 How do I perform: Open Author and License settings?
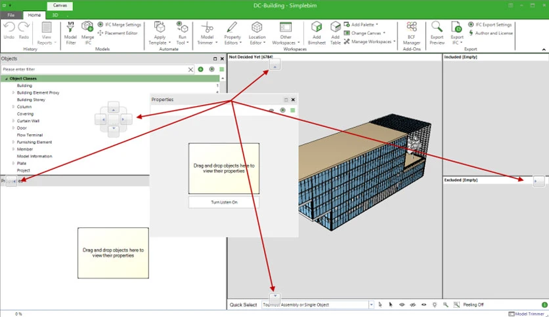click(491, 33)
